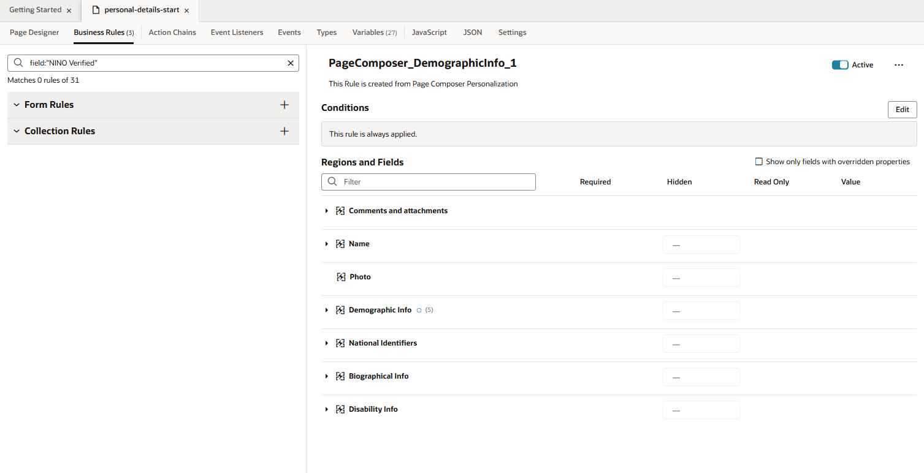
Task: Click the fragment icon beside Comments and attachments
Action: 340,210
